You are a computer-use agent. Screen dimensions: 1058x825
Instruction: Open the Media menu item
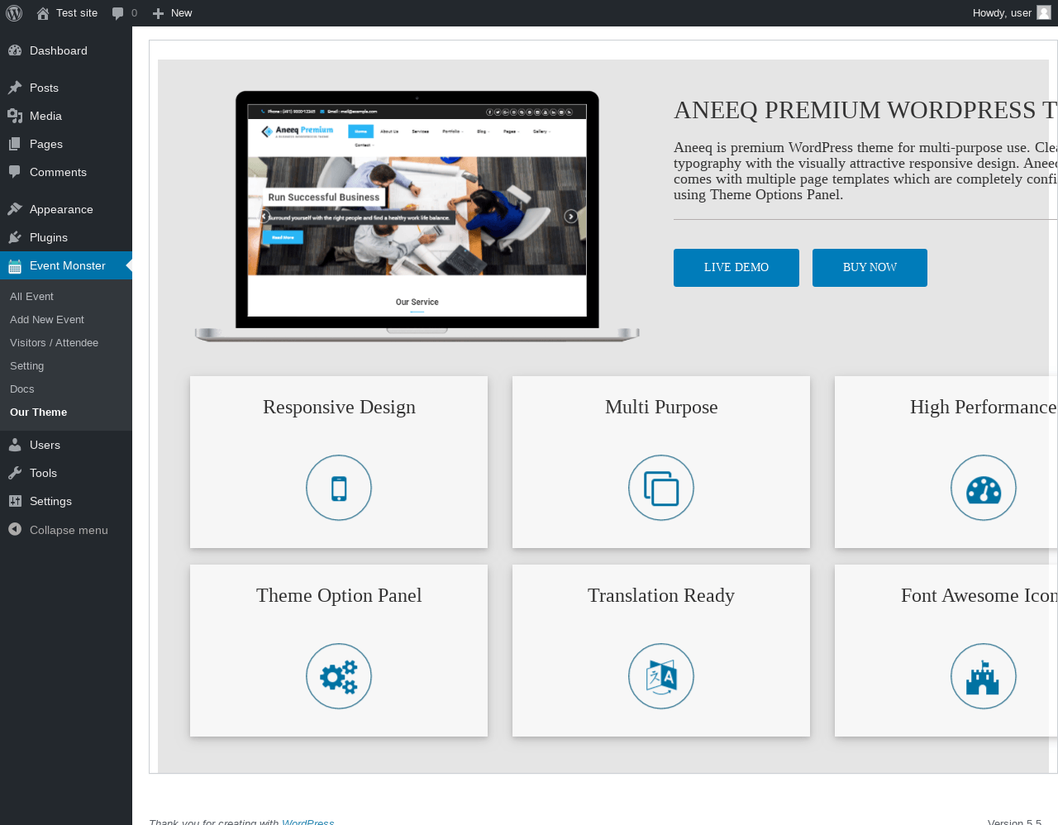point(45,116)
